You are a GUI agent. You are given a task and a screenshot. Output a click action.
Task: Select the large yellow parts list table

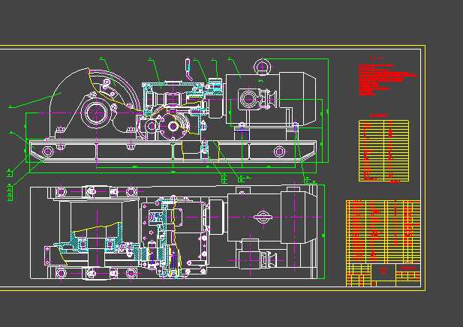tap(383, 232)
